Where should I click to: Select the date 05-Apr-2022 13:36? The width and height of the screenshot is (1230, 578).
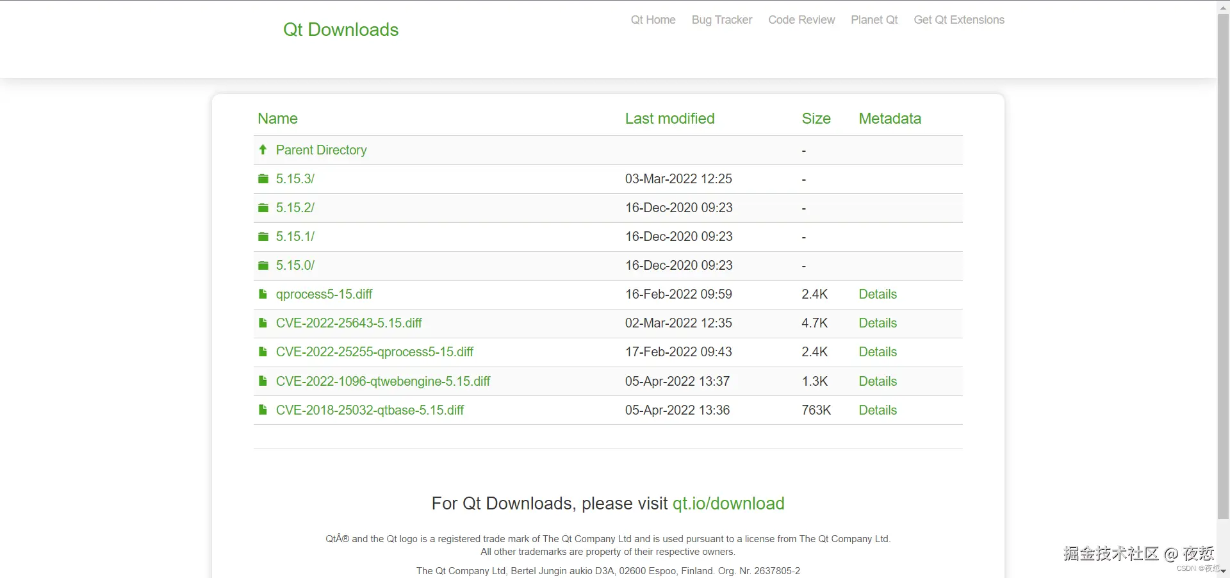point(678,410)
